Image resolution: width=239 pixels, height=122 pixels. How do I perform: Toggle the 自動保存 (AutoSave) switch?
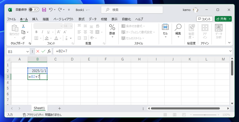pyautogui.click(x=34, y=10)
